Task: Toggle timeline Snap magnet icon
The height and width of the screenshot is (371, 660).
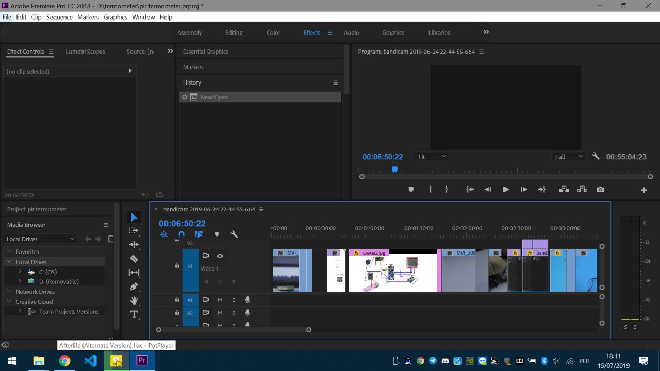Action: coord(181,234)
